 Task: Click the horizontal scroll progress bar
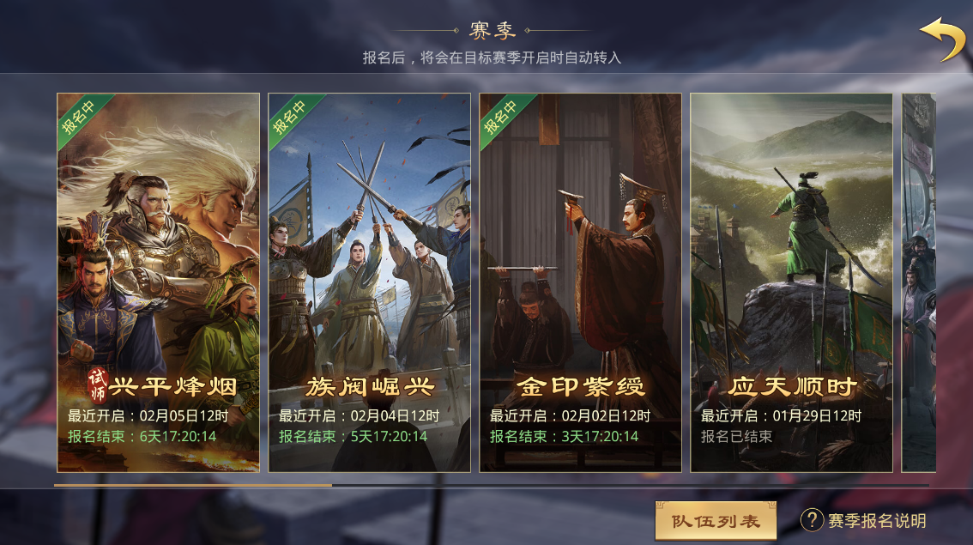click(492, 485)
